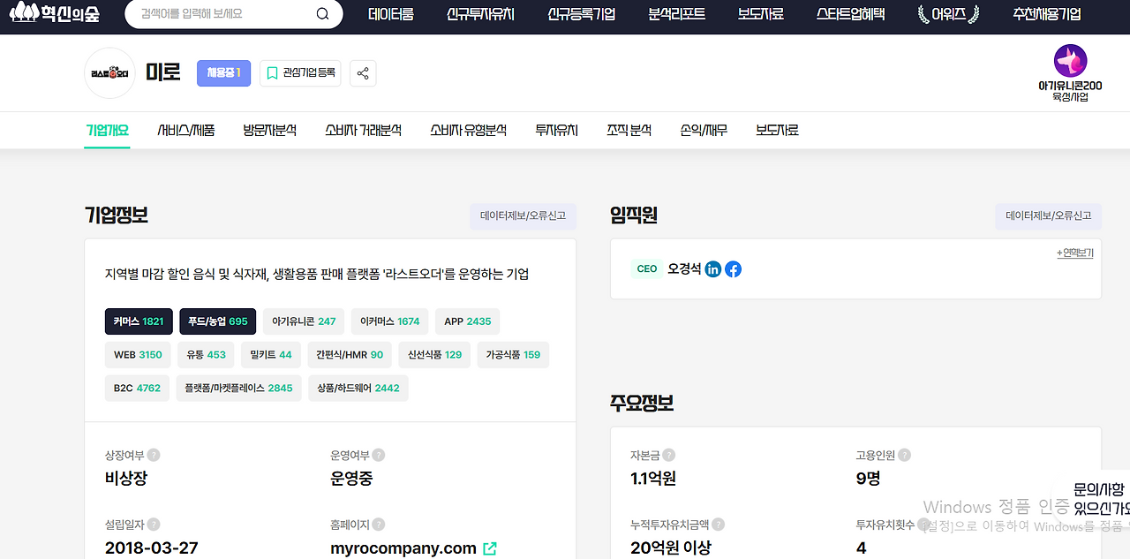1130x559 pixels.
Task: Click the help icon beside 설립일자
Action: click(154, 525)
